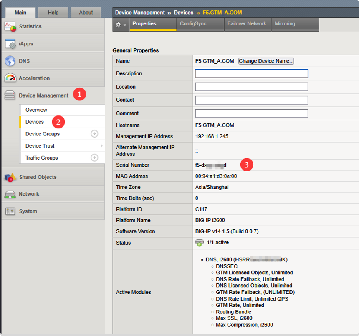This screenshot has height=336, width=359.
Task: Click the Serial Number row label
Action: click(x=132, y=165)
